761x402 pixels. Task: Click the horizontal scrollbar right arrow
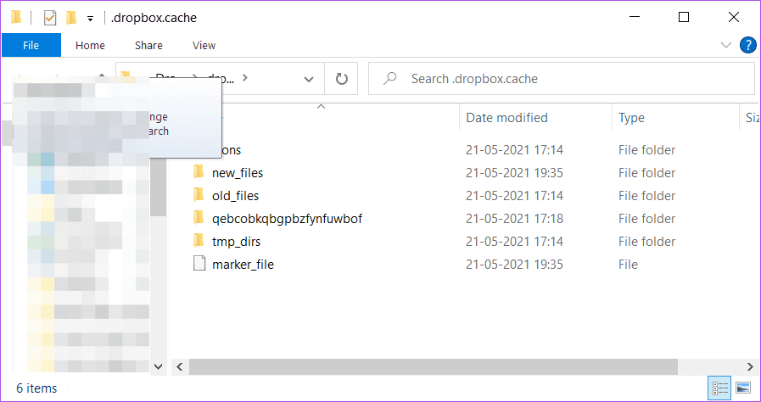[750, 366]
